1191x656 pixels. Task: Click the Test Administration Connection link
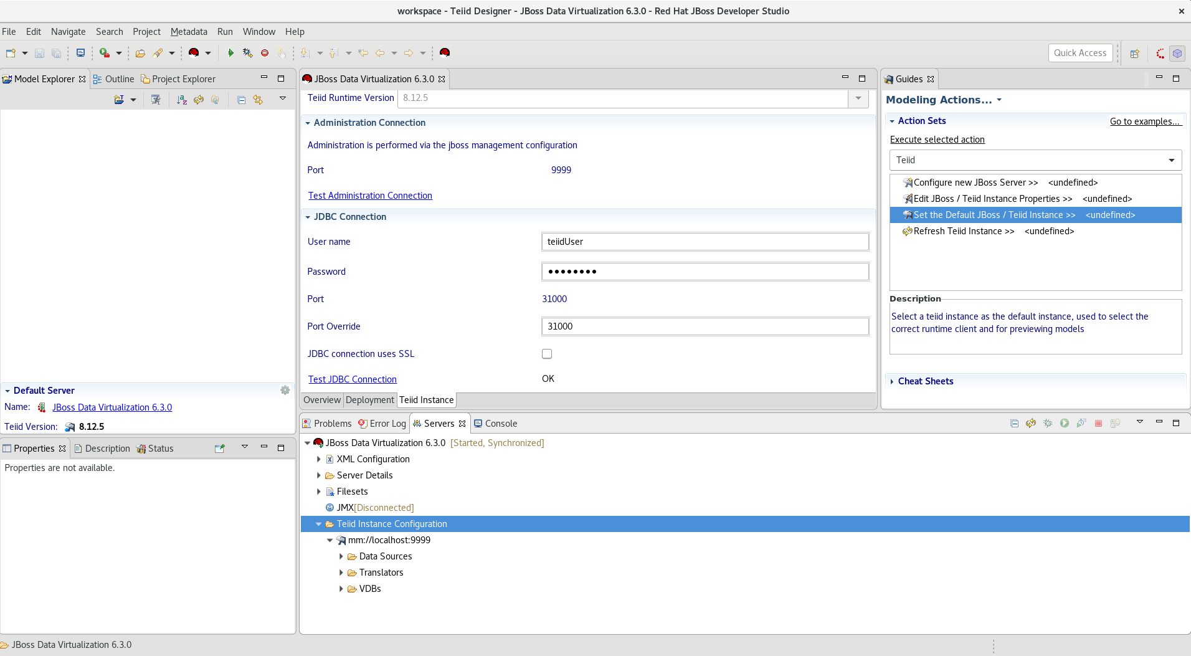coord(370,196)
